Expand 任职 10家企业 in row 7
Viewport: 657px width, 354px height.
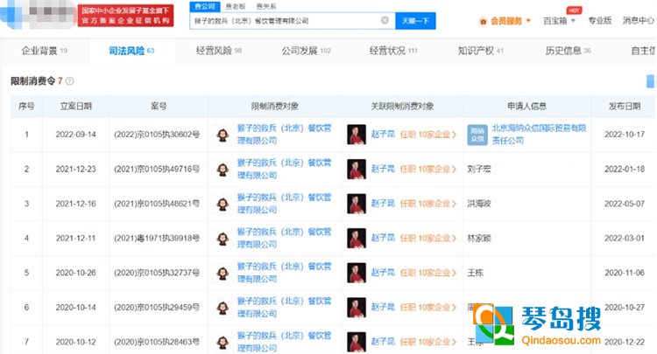[x=427, y=342]
